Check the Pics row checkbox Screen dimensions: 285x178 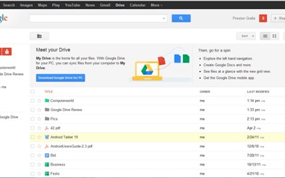click(32, 119)
